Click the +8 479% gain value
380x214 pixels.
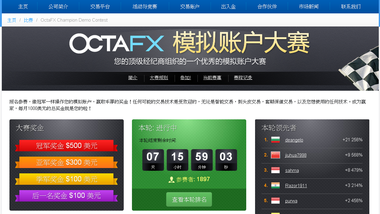coord(354,170)
